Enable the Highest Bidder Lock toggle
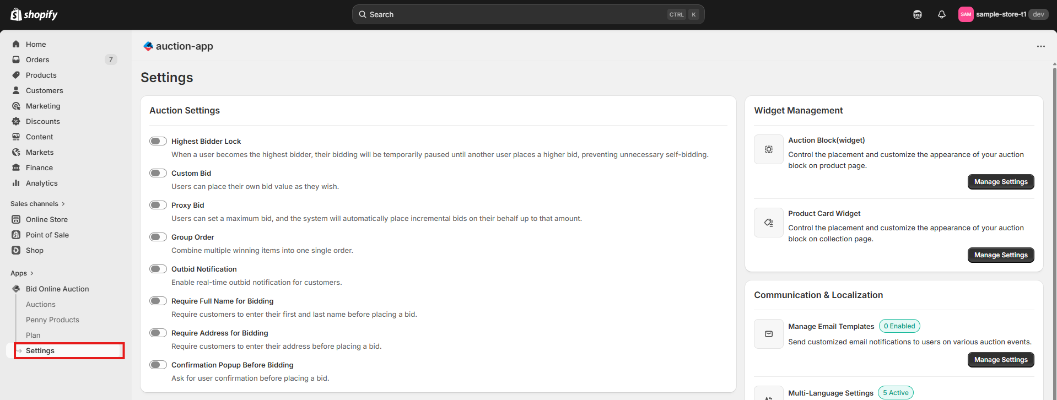 pos(158,141)
